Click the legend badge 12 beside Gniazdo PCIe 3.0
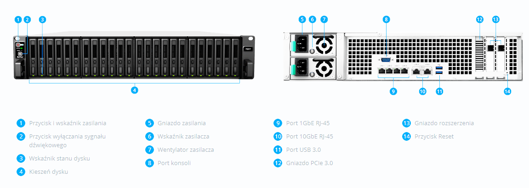The height and width of the screenshot is (188, 529). tap(278, 163)
